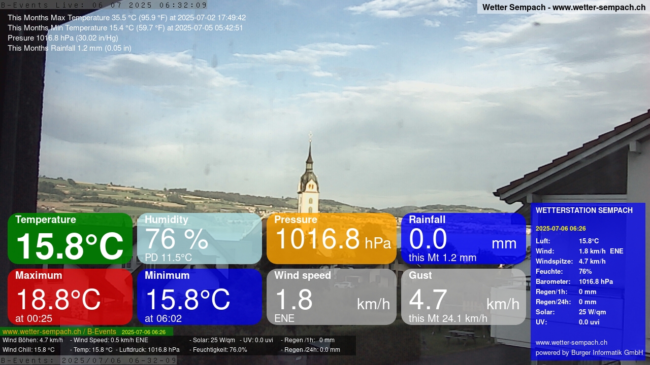Click 'Feuchtigkeit: 76.0%' in footer
This screenshot has width=650, height=365.
click(x=220, y=350)
